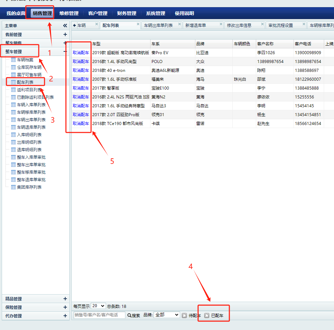This screenshot has width=334, height=330.
Task: Open 集团库存列表 icon in sidebar tree
Action: click(x=14, y=187)
